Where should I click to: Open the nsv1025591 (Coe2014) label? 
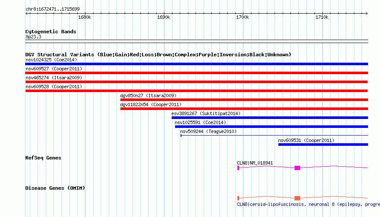click(x=200, y=122)
